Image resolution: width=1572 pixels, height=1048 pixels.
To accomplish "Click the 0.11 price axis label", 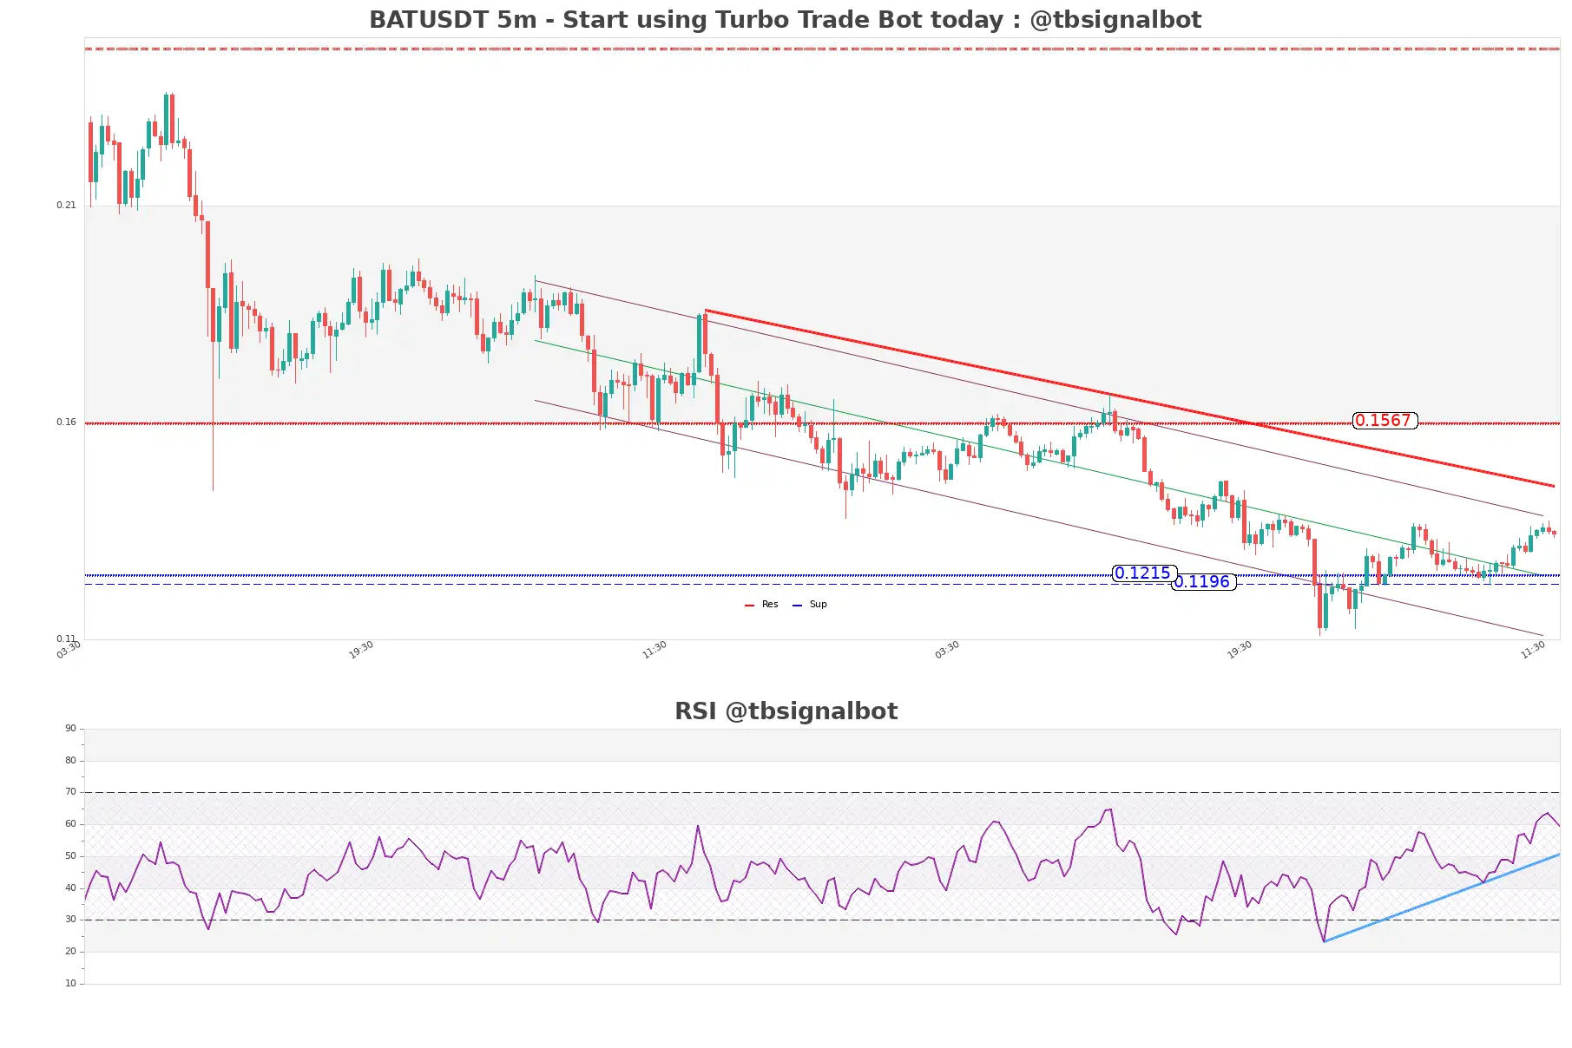I will [x=66, y=639].
